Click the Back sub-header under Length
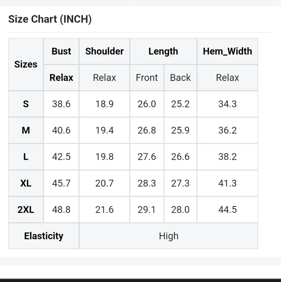The image size is (281, 282). (x=180, y=78)
